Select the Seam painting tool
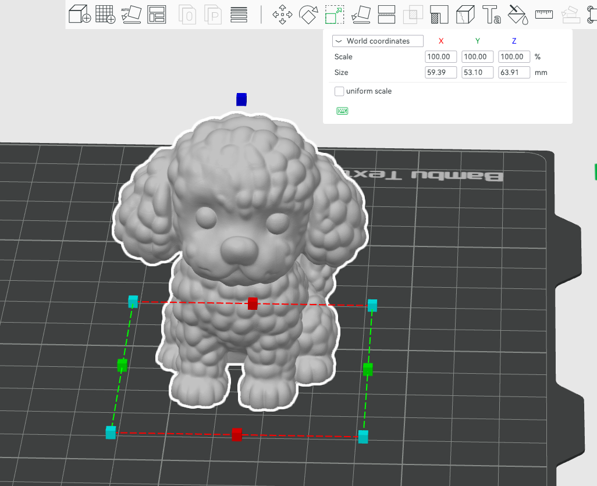The height and width of the screenshot is (486, 597). click(465, 15)
